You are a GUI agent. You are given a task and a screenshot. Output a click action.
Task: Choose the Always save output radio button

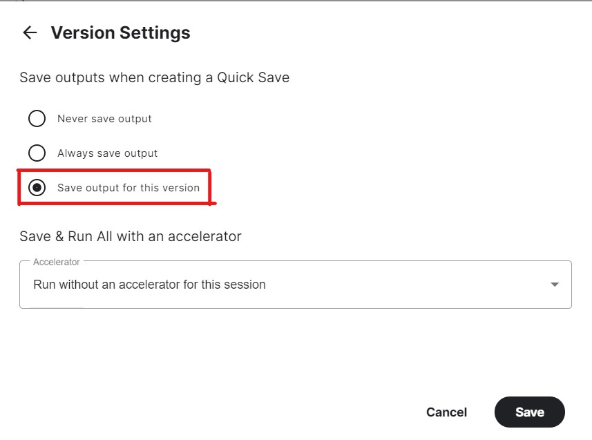click(37, 153)
